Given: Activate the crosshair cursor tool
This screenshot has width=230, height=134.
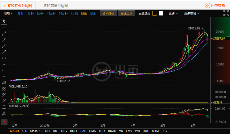Looking at the screenshot, I should tap(4, 27).
